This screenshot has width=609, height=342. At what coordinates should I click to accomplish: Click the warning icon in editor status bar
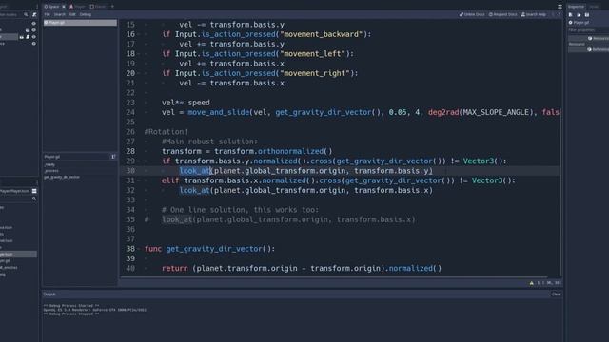[x=531, y=283]
